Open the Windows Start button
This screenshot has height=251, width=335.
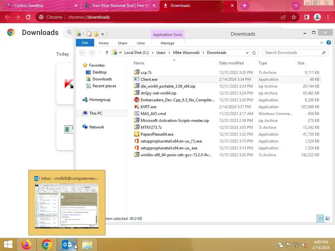coord(8,244)
